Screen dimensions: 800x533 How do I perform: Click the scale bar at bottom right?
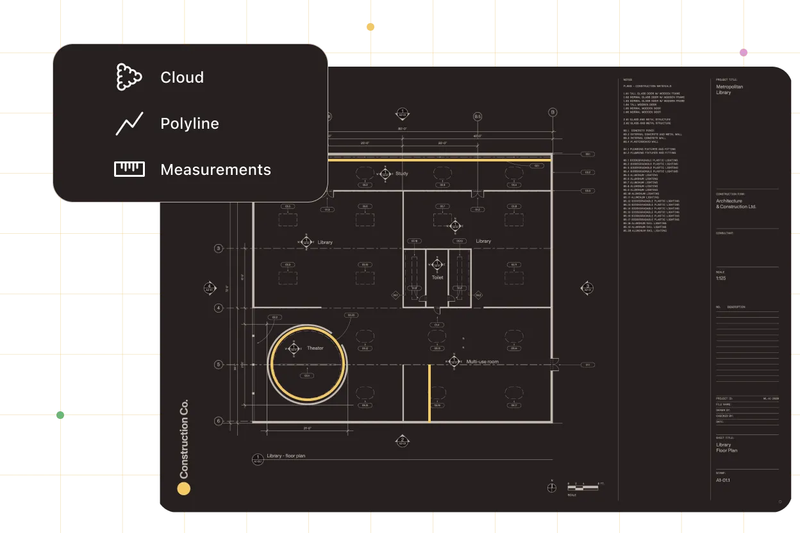(x=583, y=487)
